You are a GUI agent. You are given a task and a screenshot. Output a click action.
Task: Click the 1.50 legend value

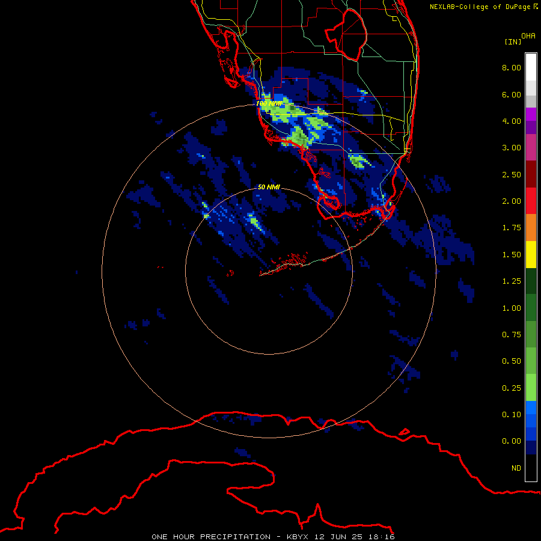pos(512,255)
